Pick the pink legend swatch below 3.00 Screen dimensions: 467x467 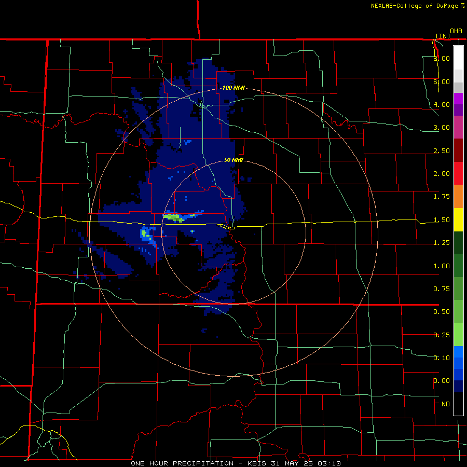[x=458, y=127]
